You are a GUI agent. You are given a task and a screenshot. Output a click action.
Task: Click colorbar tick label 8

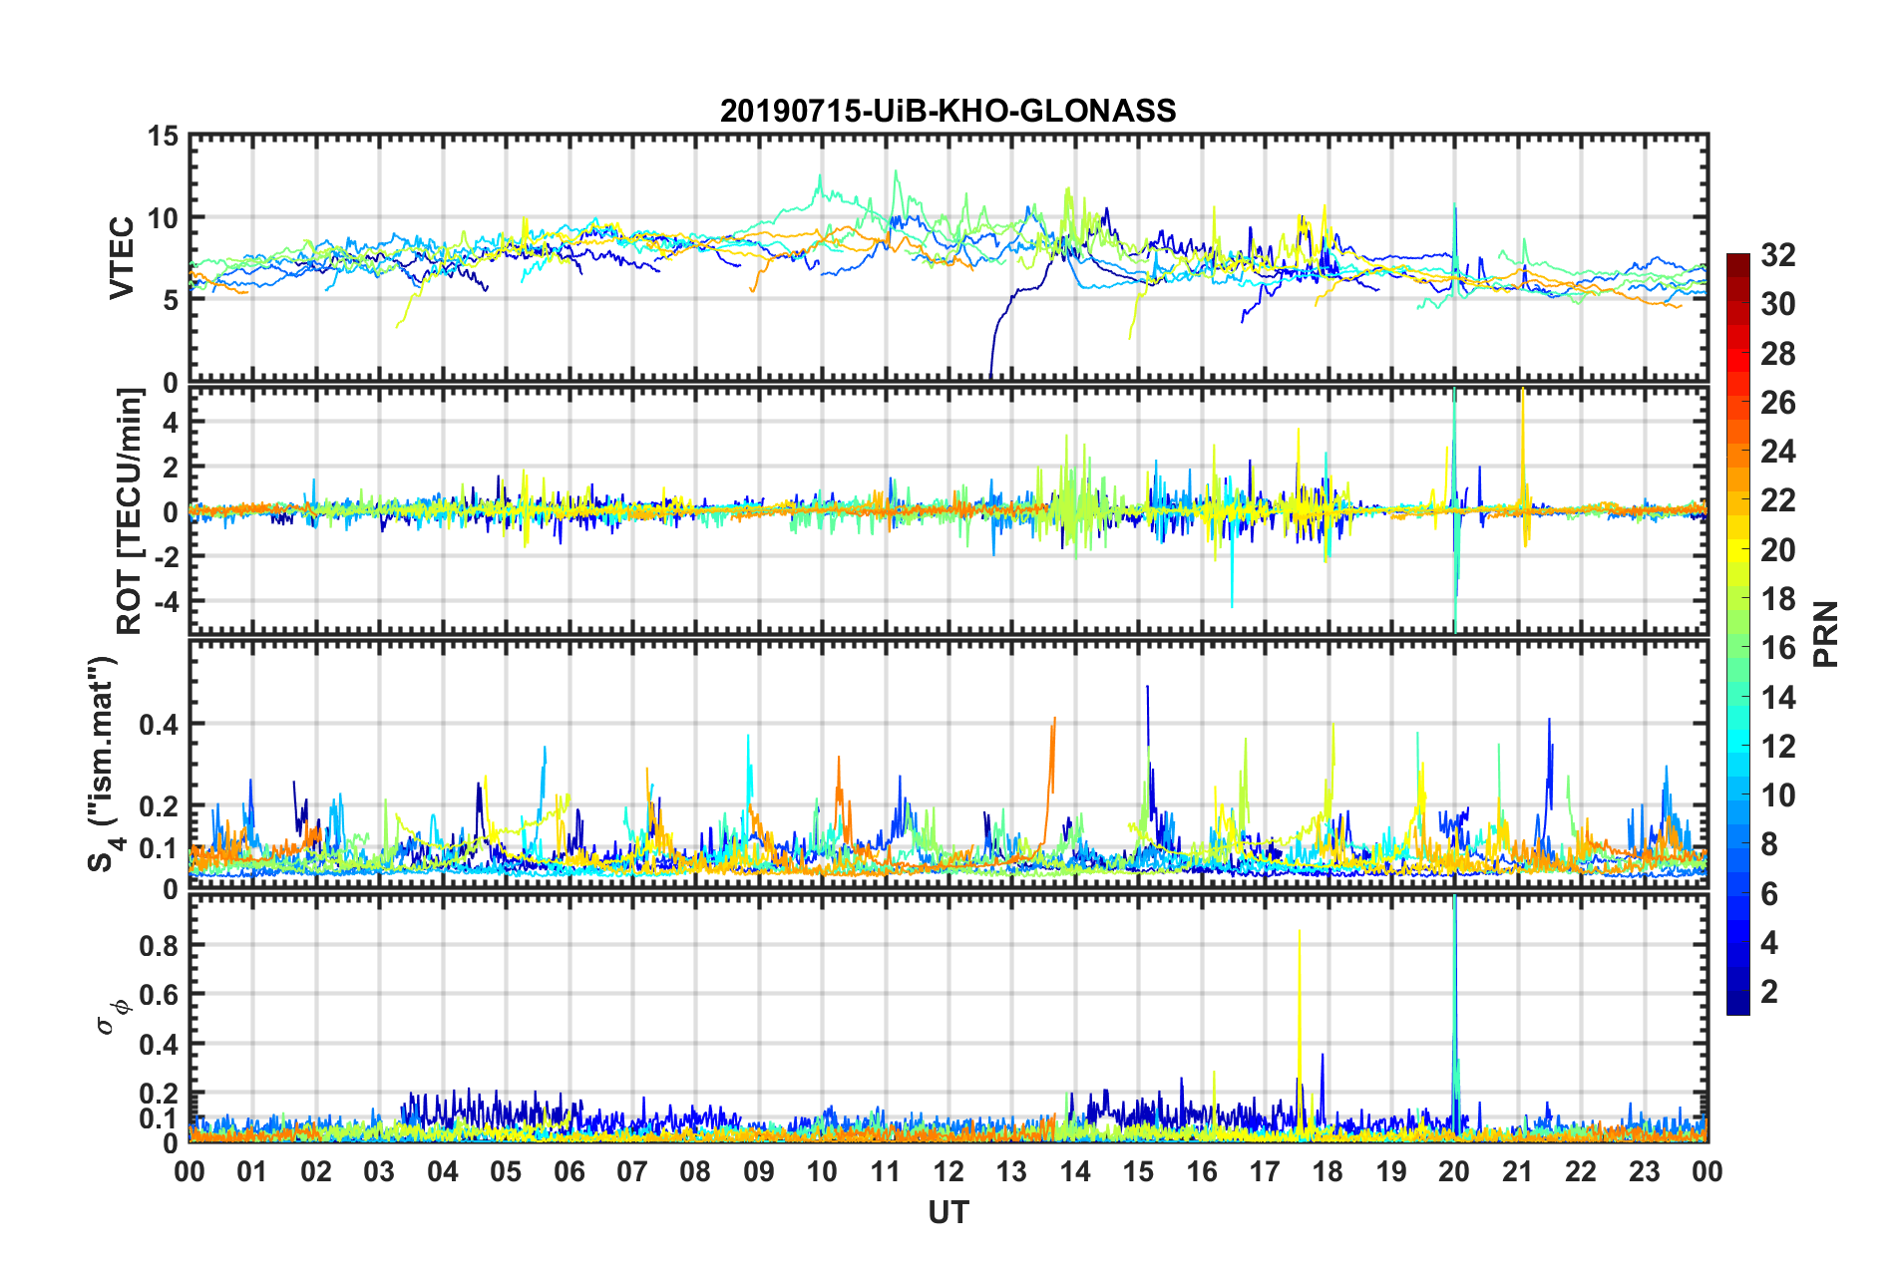1769,844
